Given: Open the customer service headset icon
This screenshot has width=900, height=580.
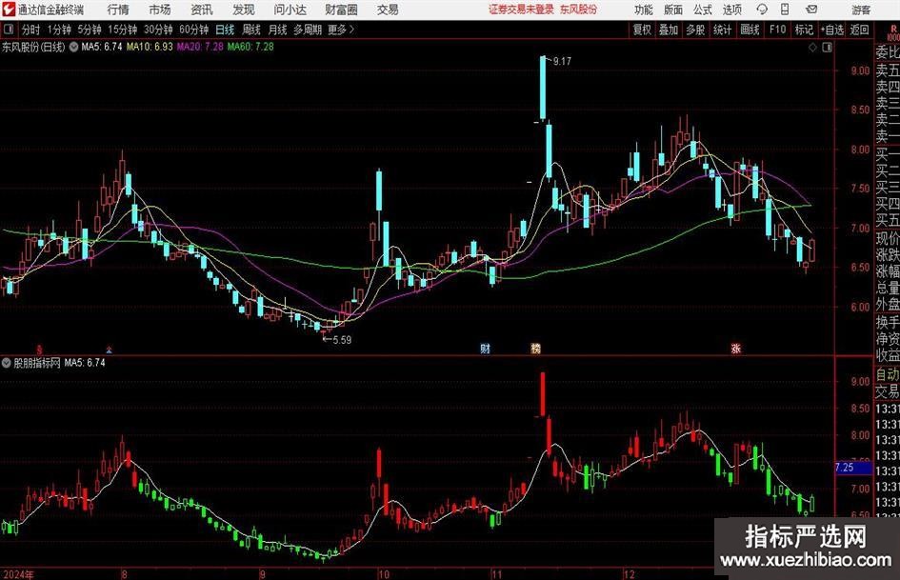Looking at the screenshot, I should 762,10.
